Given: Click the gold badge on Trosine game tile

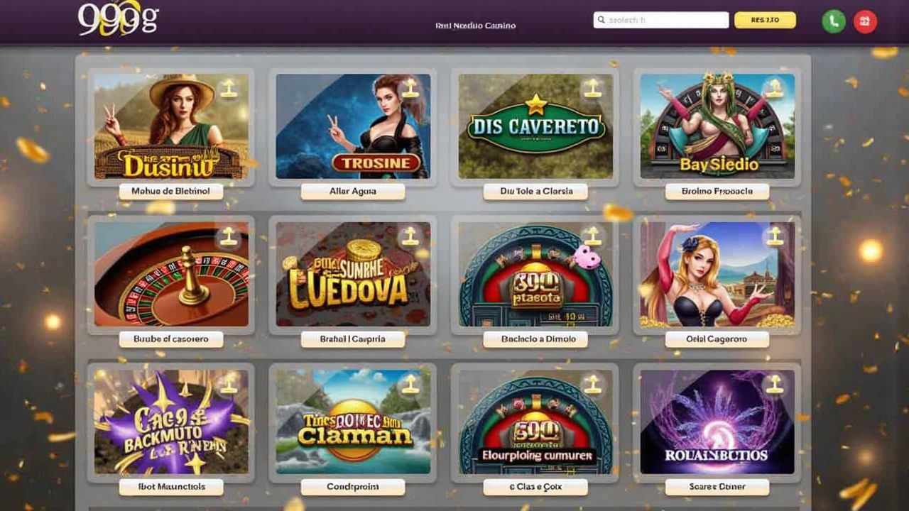Looking at the screenshot, I should [x=410, y=89].
